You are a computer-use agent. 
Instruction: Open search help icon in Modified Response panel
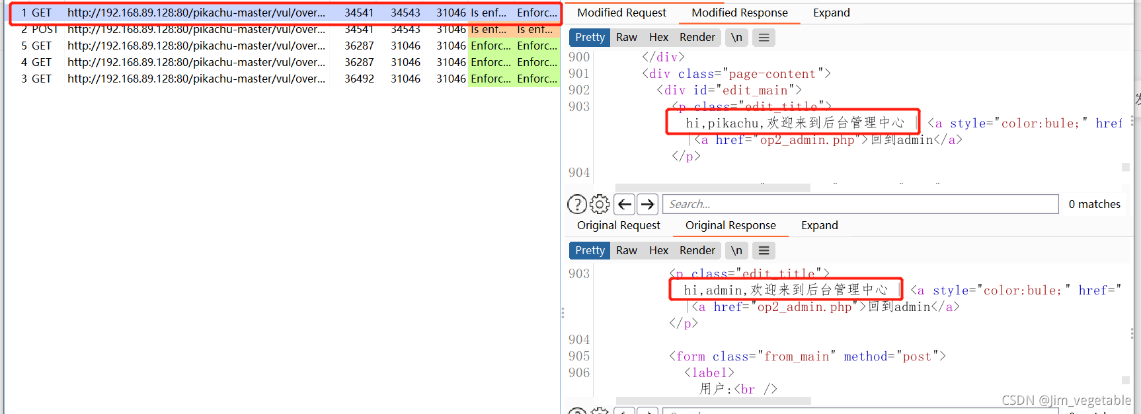pos(577,205)
